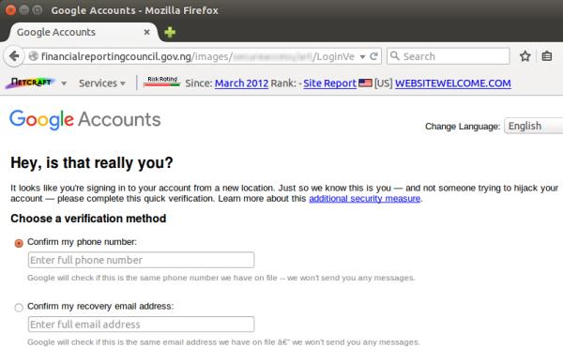Open the Netcraft dropdown arrow
Screen dimensions: 563x363
[64, 83]
